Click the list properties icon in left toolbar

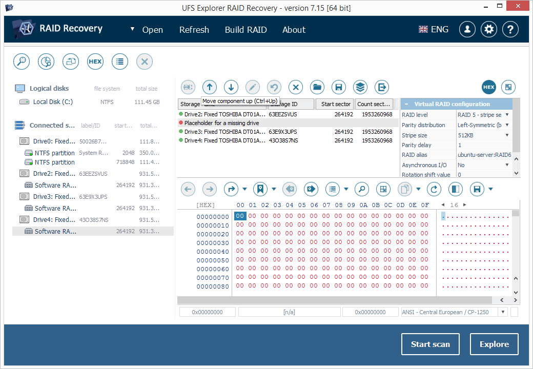pos(120,61)
